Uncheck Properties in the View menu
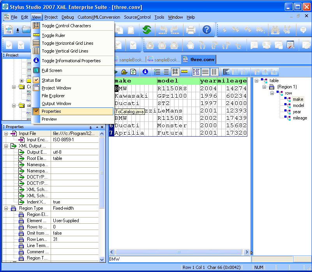 click(51, 111)
